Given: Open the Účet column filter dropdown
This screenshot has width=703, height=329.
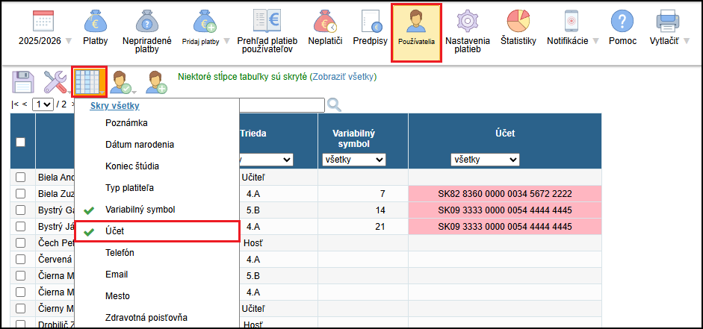Looking at the screenshot, I should tap(485, 160).
